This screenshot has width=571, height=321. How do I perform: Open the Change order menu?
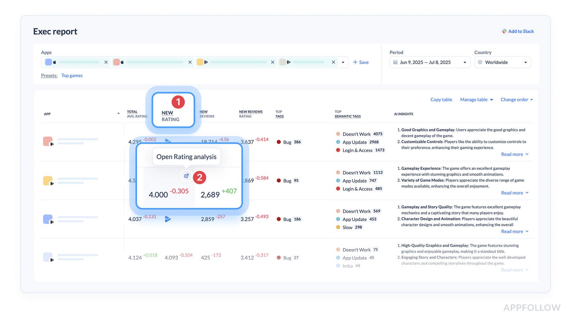coord(516,100)
